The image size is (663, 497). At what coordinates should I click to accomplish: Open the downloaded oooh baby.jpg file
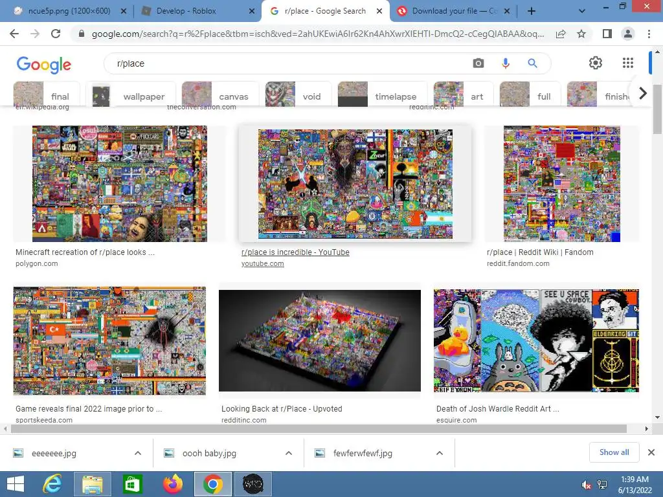click(209, 454)
